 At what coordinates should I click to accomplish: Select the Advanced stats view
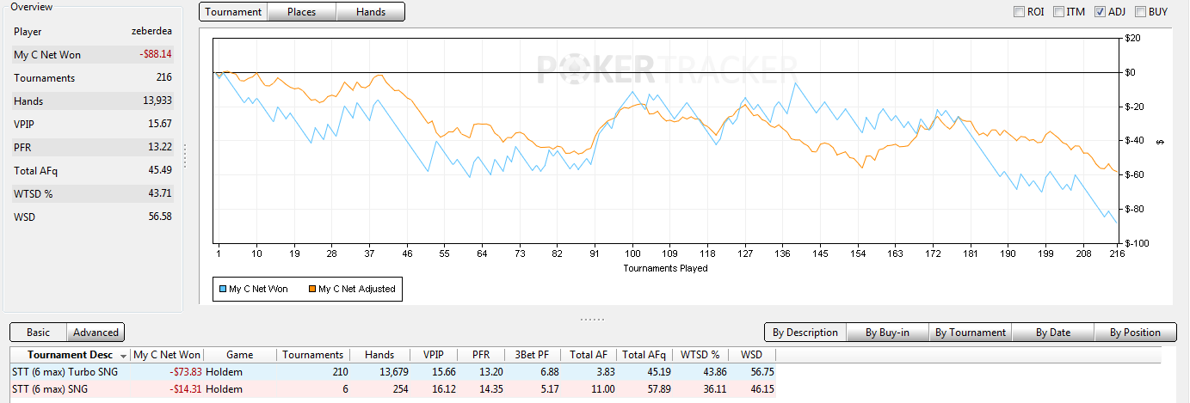point(96,333)
